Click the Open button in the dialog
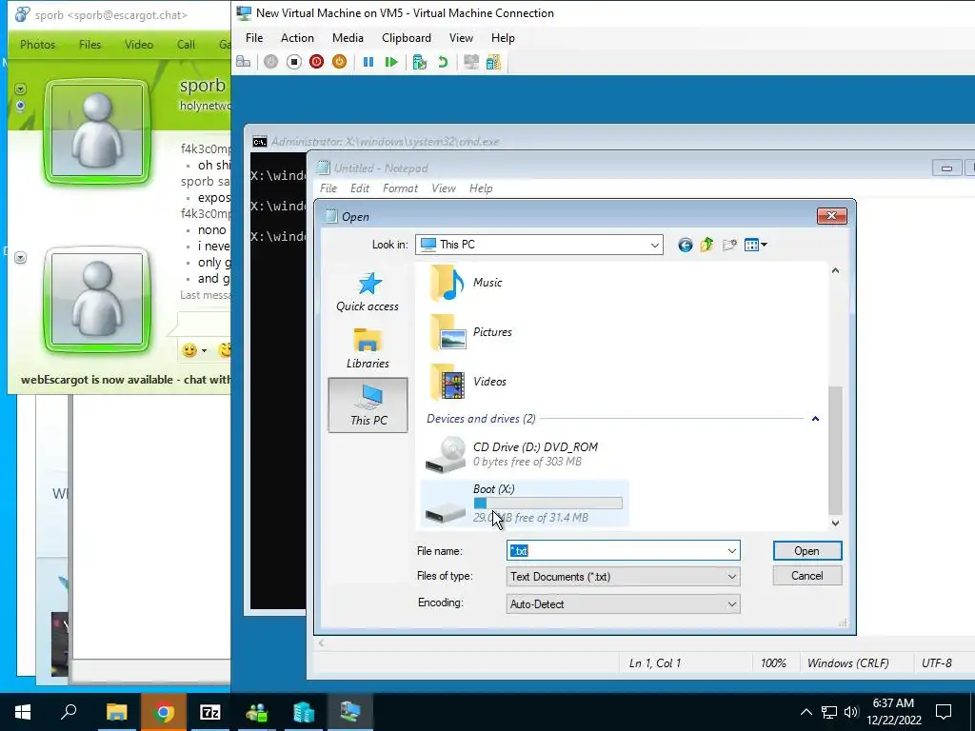Viewport: 975px width, 731px height. click(807, 551)
